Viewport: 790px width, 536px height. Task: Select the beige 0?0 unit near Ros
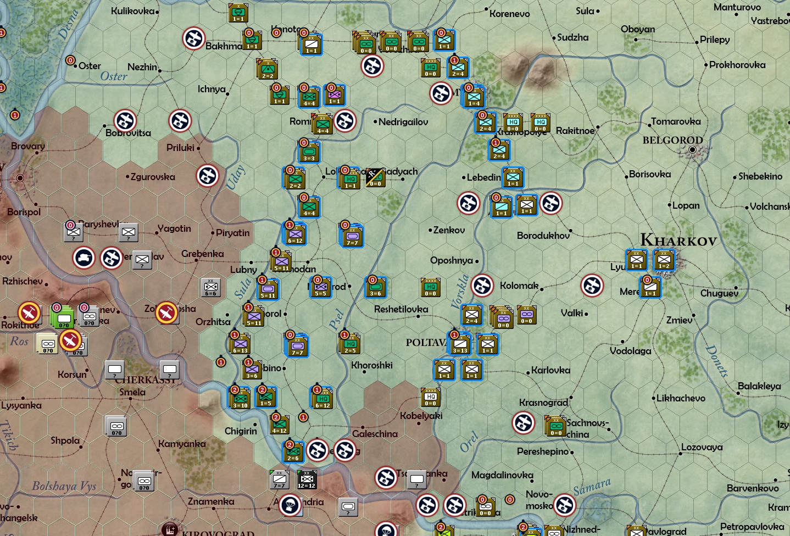(x=47, y=344)
